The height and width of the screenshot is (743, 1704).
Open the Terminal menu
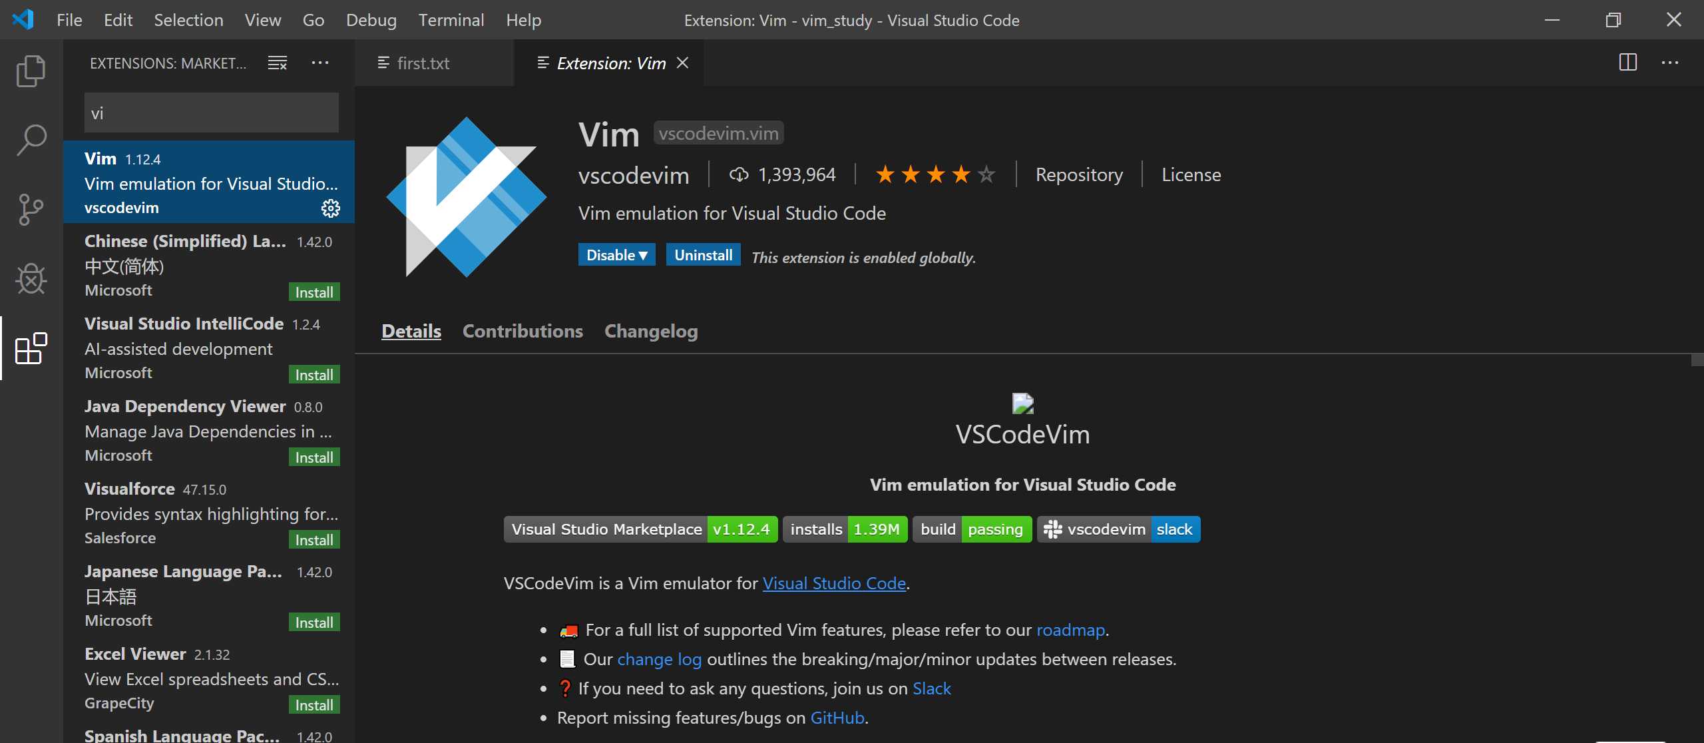tap(451, 20)
